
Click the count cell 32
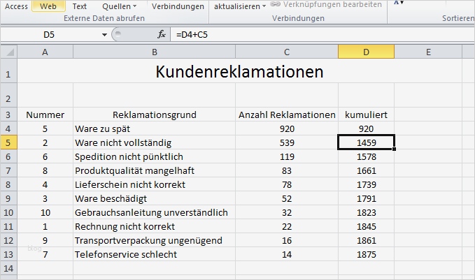click(x=287, y=212)
